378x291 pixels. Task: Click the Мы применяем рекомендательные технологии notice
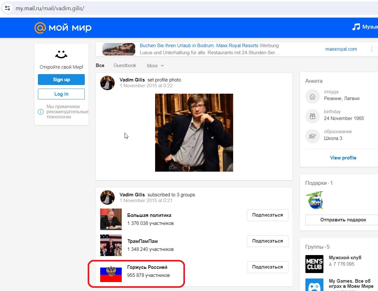[x=67, y=112]
